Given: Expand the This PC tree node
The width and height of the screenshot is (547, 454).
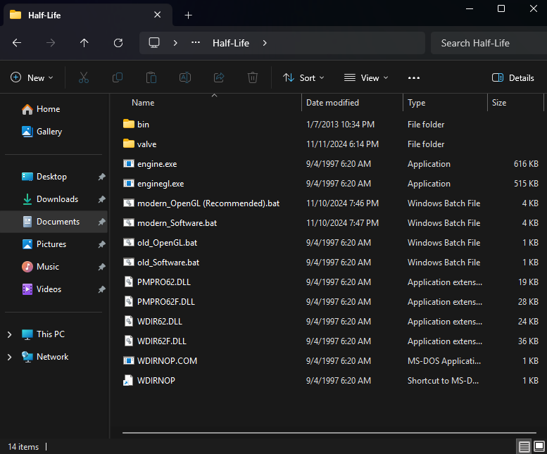Looking at the screenshot, I should tap(9, 334).
